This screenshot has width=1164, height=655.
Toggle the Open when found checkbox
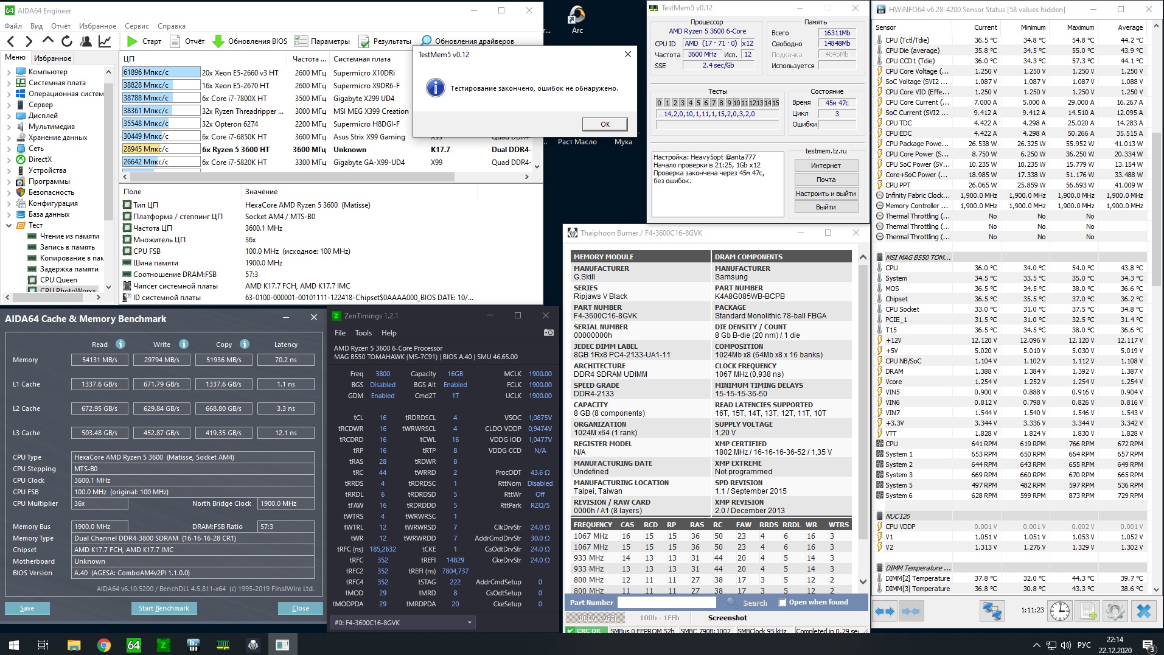(x=782, y=603)
